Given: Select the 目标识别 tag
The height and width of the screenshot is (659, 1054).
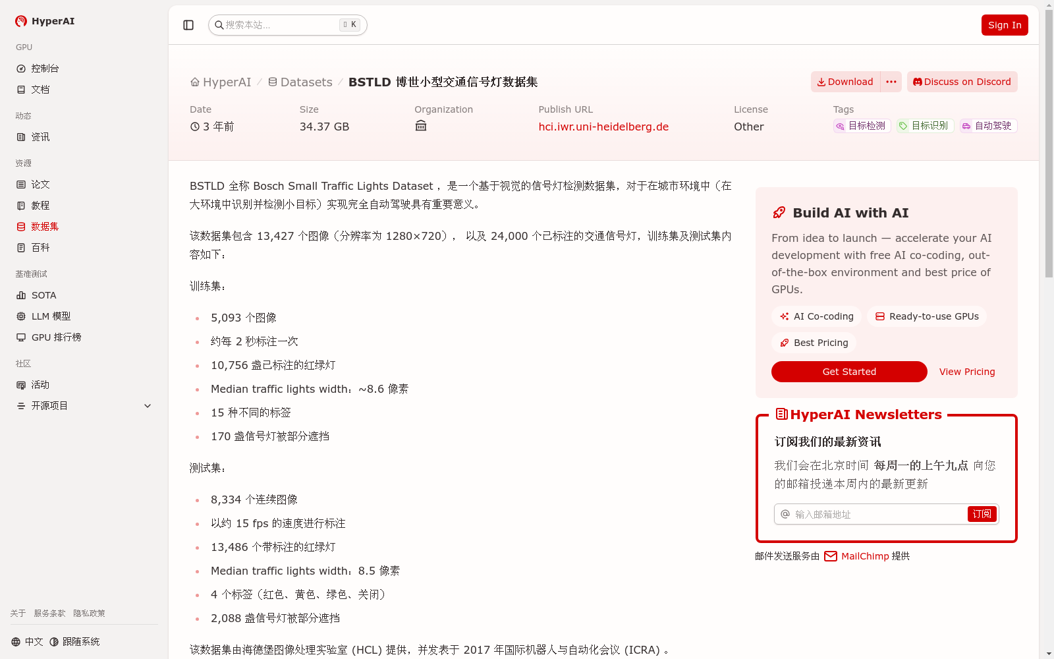Looking at the screenshot, I should pos(925,126).
